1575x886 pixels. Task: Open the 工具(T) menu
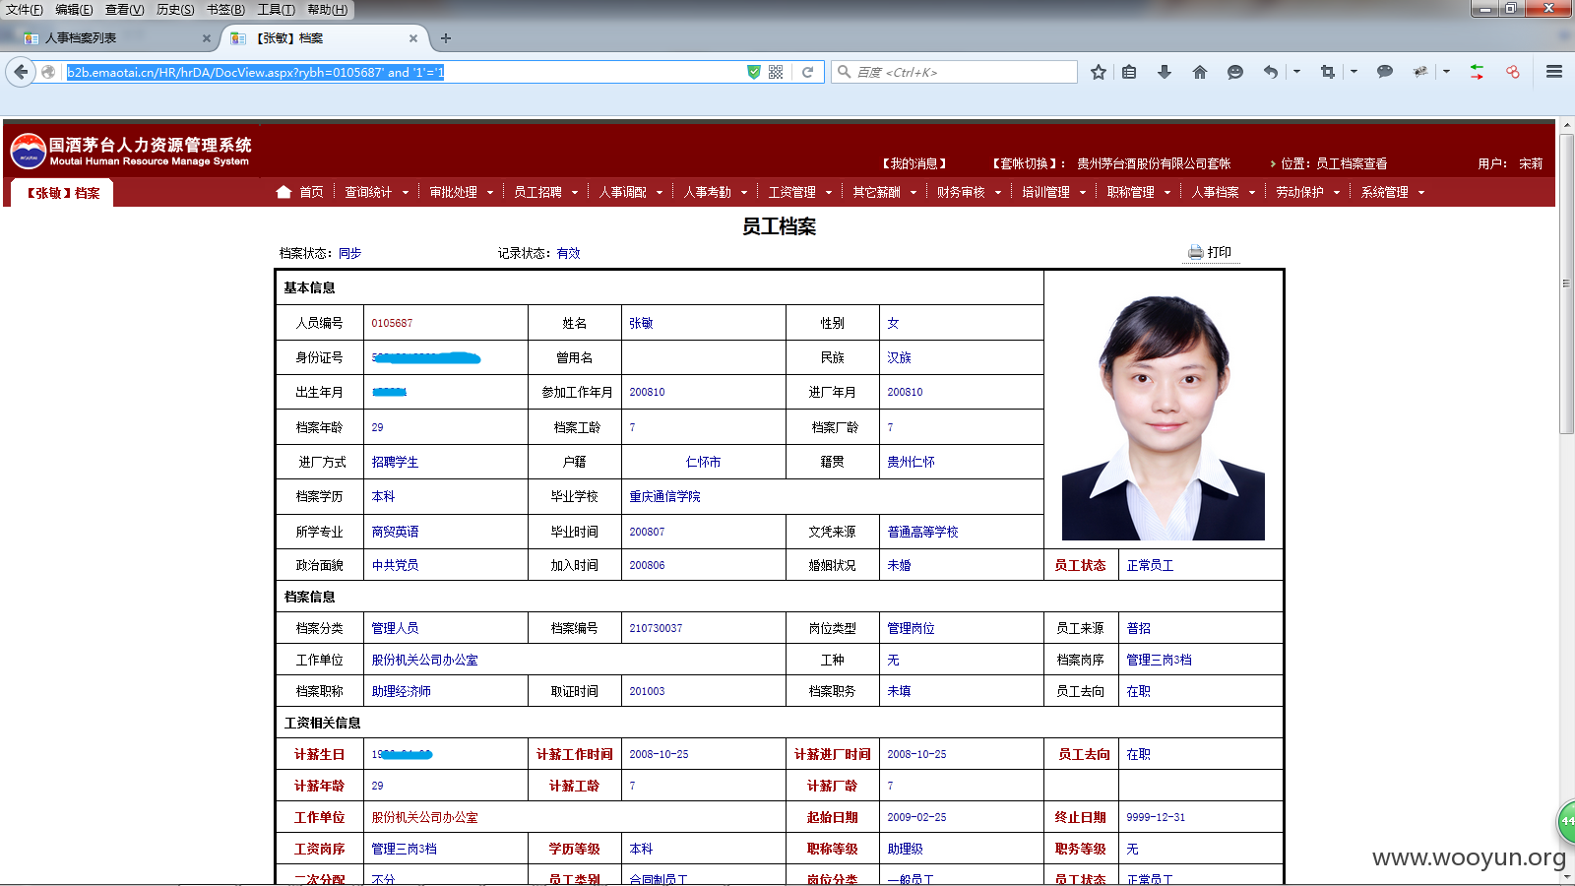pos(276,10)
